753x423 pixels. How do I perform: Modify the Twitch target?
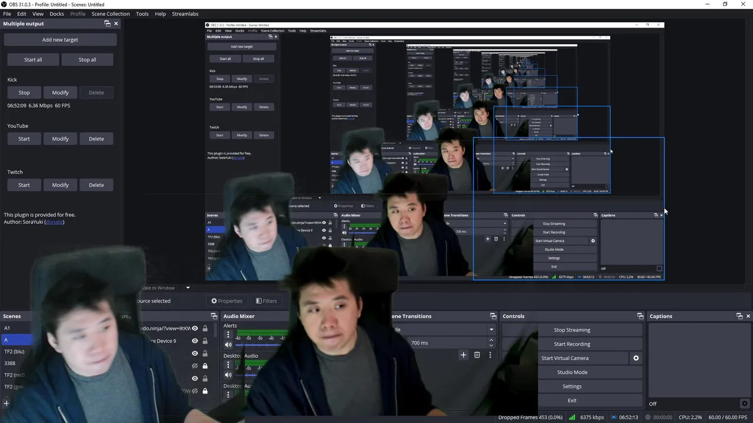(x=60, y=184)
